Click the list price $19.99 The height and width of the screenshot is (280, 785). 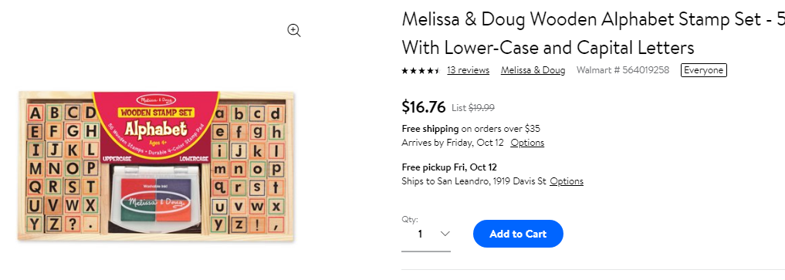pyautogui.click(x=482, y=107)
